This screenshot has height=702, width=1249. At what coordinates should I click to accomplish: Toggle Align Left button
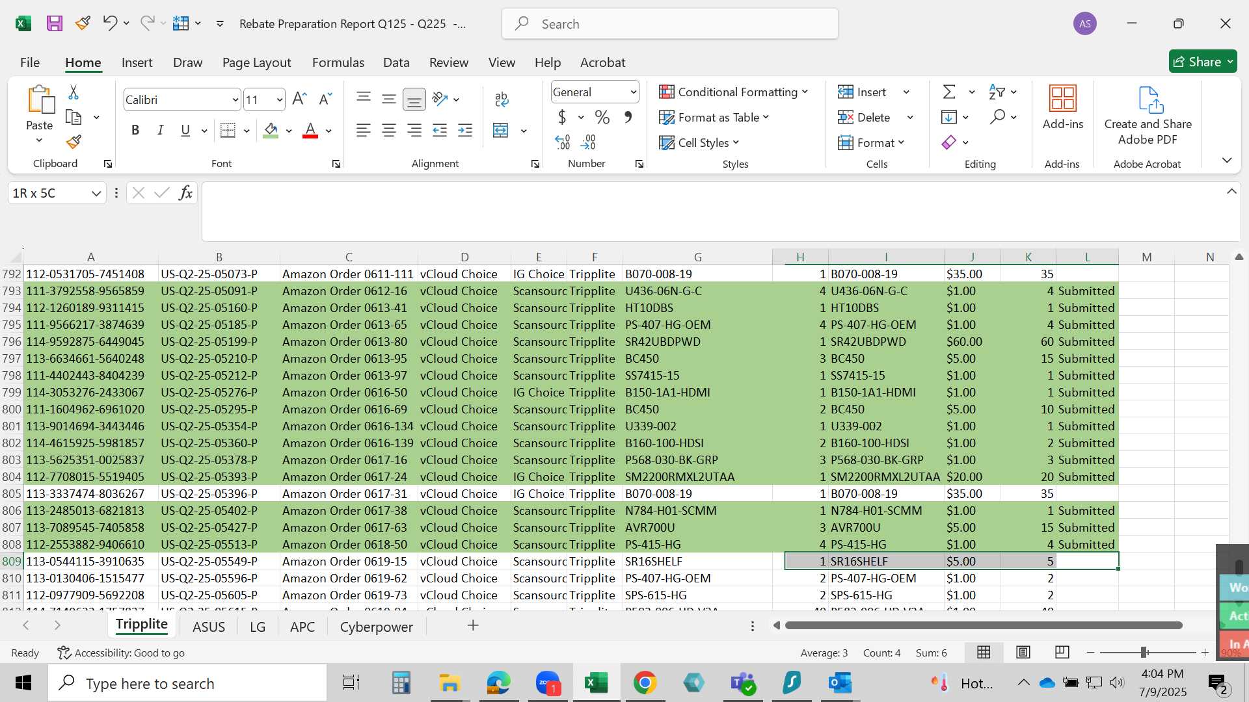tap(364, 131)
